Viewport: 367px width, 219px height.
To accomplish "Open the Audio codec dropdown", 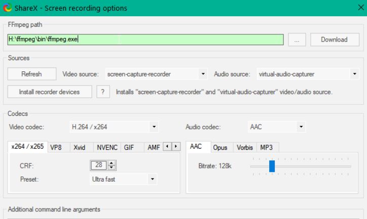I will 277,127.
